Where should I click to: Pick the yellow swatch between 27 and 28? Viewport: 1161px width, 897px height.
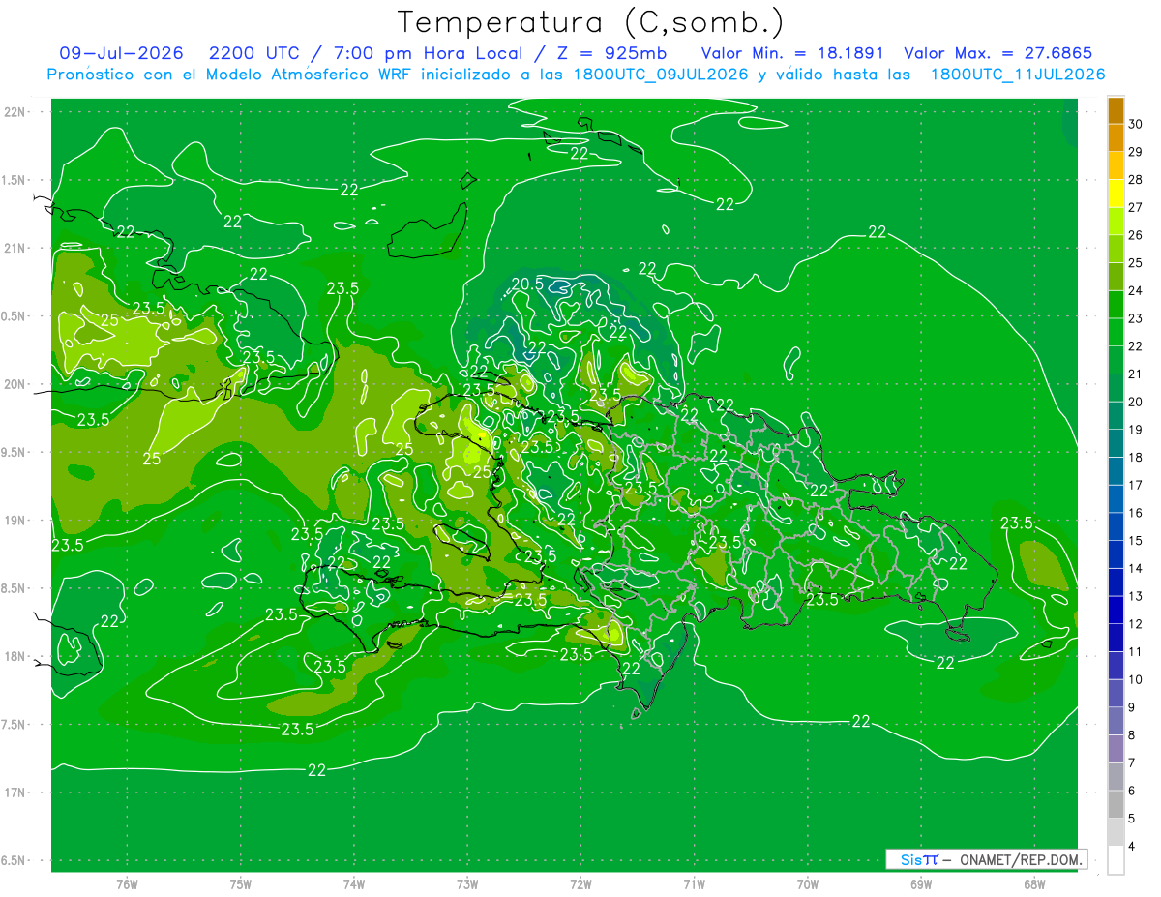(x=1116, y=194)
